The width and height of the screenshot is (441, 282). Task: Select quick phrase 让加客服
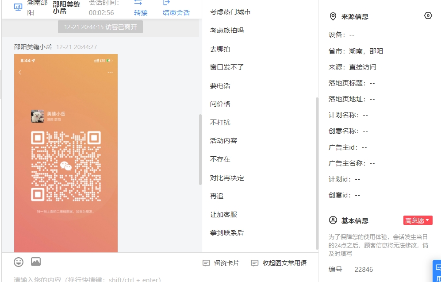(x=223, y=214)
